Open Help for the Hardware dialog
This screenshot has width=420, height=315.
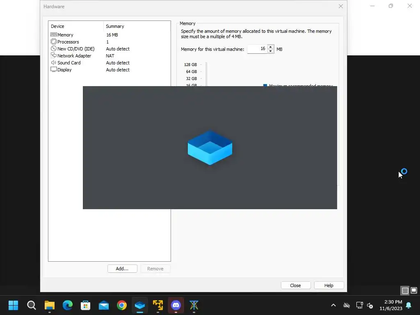click(329, 285)
